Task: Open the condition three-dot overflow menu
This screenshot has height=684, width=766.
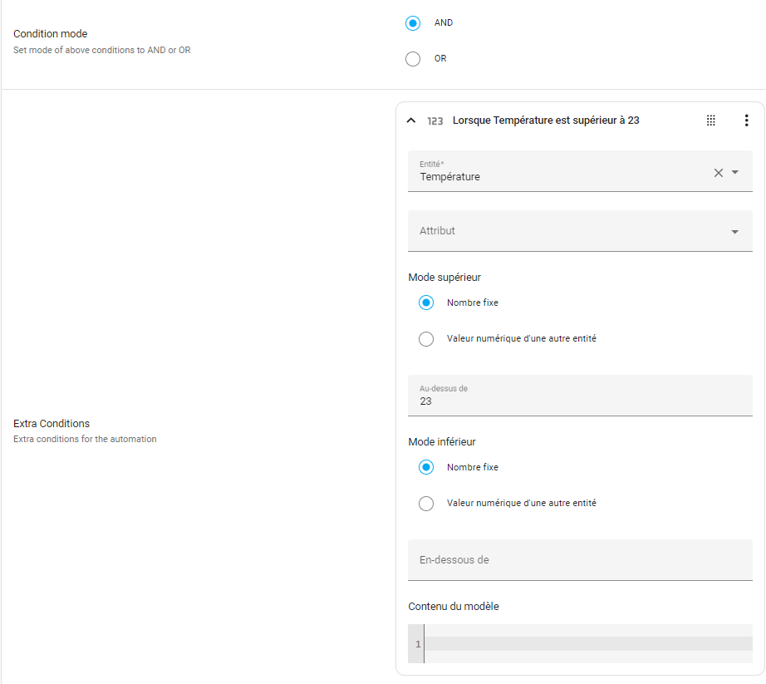Action: coord(745,121)
